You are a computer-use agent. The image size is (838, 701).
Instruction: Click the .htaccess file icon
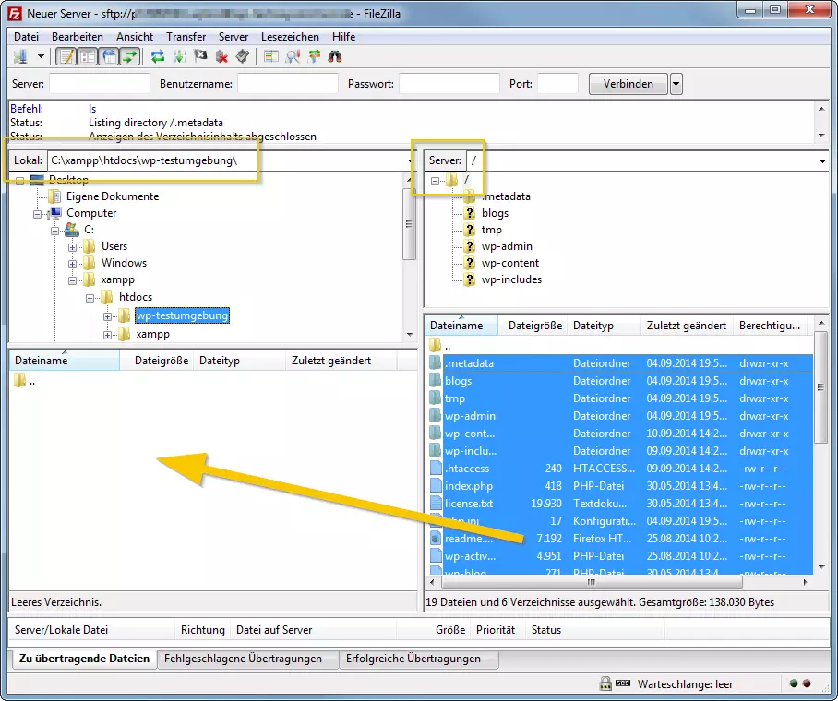436,469
